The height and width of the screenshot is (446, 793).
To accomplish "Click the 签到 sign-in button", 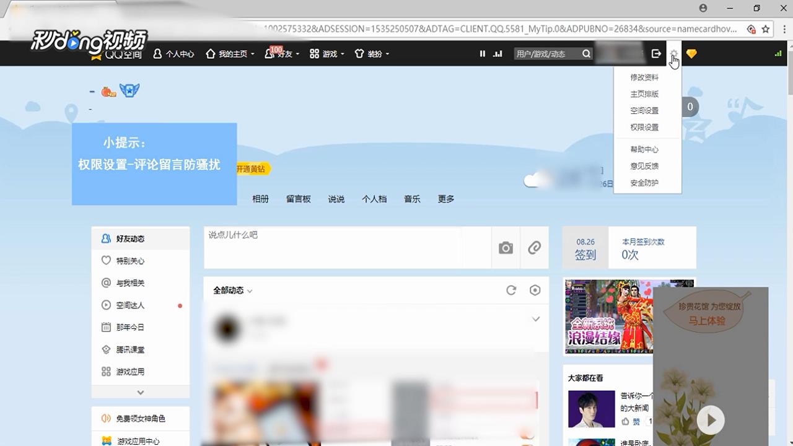I will point(585,247).
